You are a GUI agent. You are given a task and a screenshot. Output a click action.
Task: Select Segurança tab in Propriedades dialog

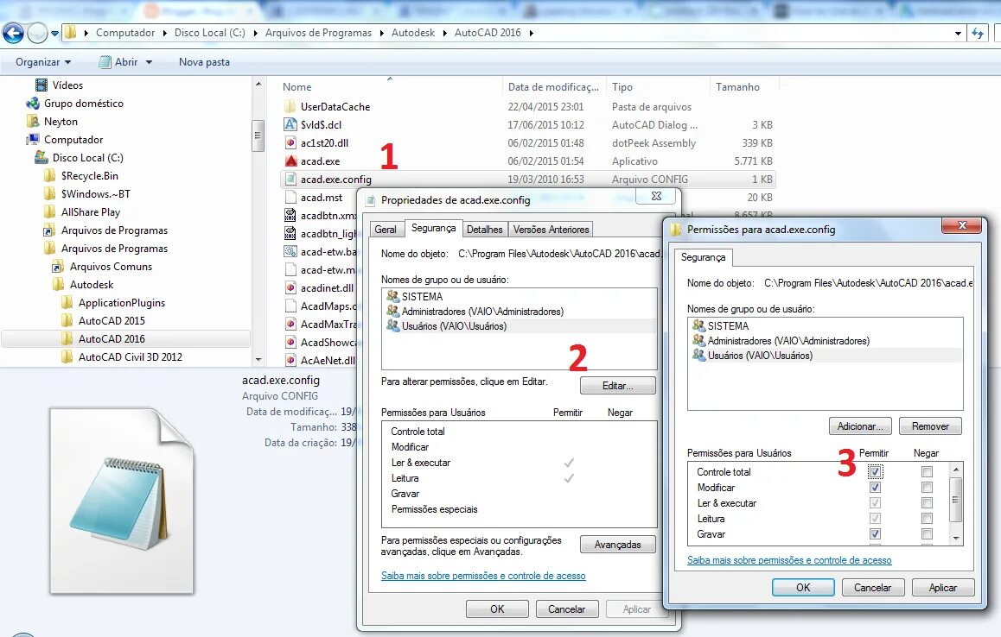(433, 228)
